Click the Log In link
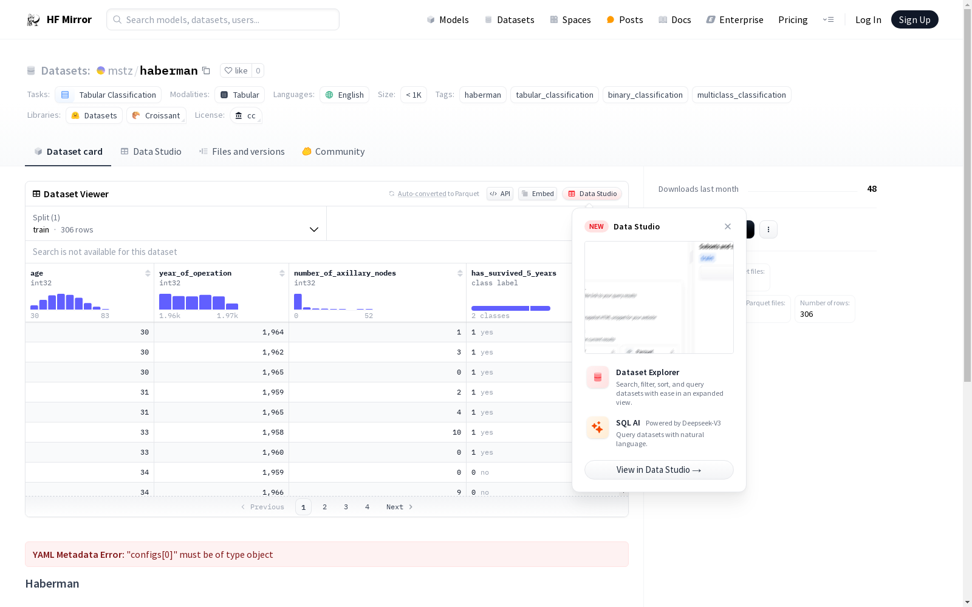 (x=868, y=19)
